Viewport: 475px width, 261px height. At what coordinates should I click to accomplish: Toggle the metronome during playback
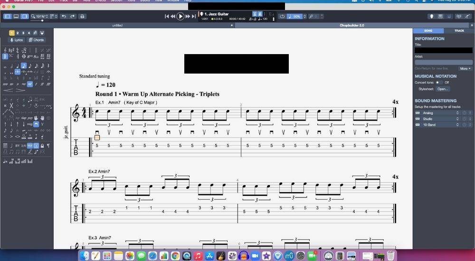260,14
